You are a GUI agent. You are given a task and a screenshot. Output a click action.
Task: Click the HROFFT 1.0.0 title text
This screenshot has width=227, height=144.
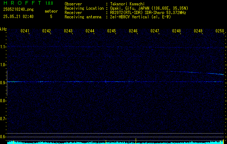(x=29, y=3)
